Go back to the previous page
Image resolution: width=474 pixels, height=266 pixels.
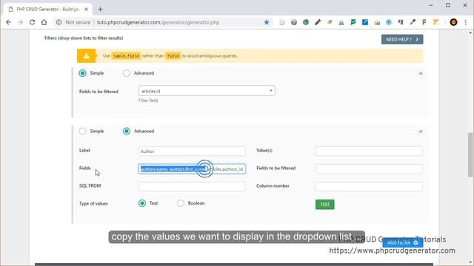(x=8, y=22)
